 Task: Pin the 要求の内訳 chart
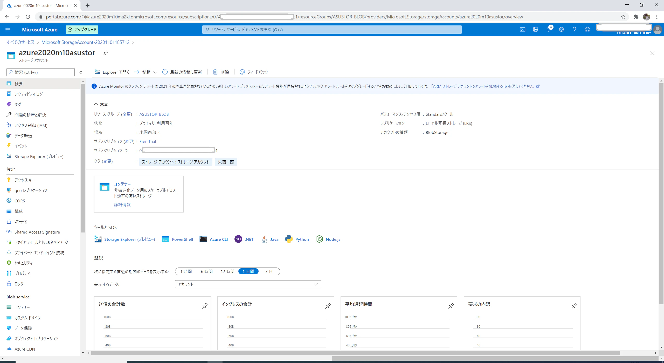(575, 306)
